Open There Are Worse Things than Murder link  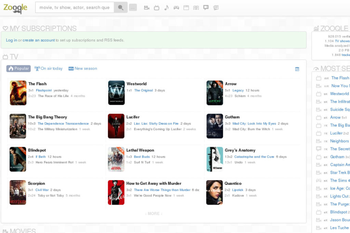(x=162, y=190)
